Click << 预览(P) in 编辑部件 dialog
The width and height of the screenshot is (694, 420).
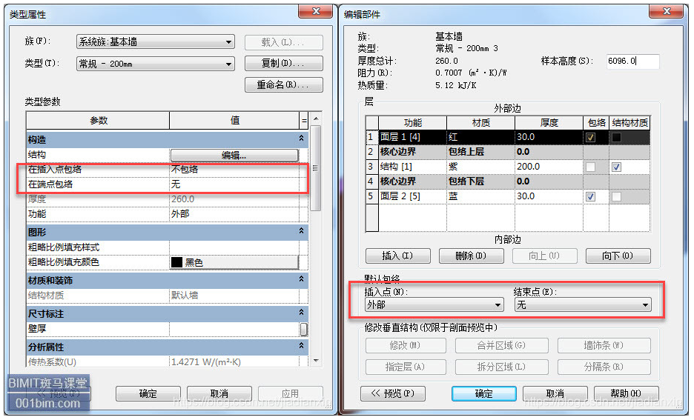(x=392, y=393)
